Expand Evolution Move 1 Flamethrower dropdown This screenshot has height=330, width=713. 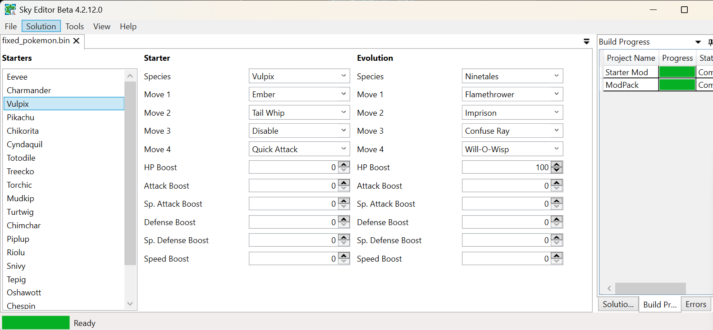click(x=557, y=94)
